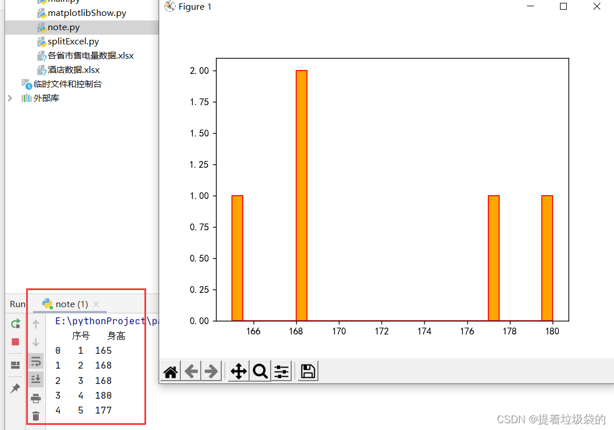Open splitExcel.py file

point(73,41)
